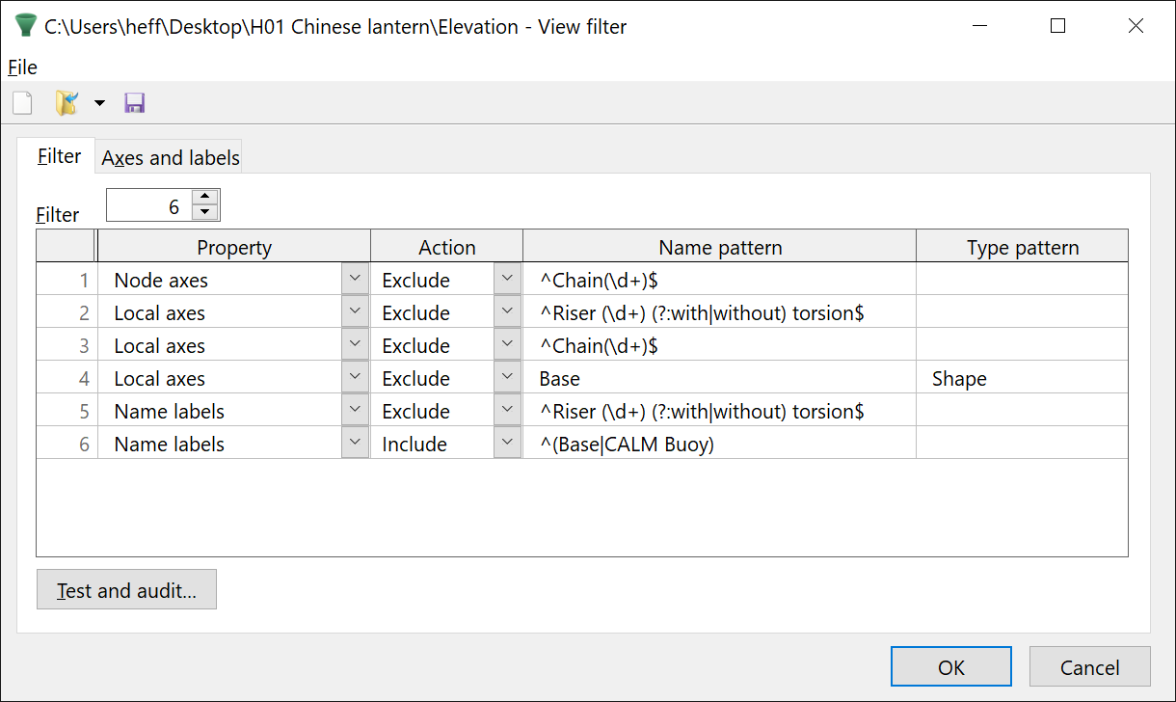Open Action dropdown for row 6 Include
Screen dimensions: 1176x702
(x=507, y=444)
